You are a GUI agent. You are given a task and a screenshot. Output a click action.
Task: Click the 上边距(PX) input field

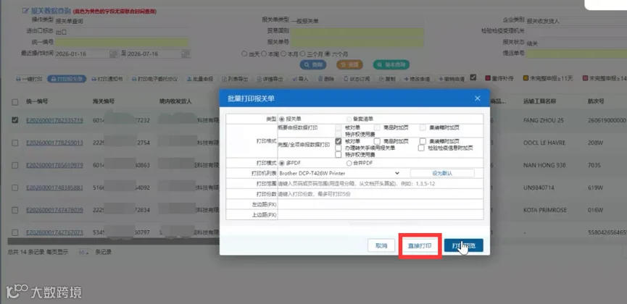[x=381, y=214]
